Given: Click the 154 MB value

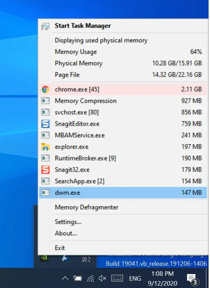Looking at the screenshot, I should click(x=192, y=181).
